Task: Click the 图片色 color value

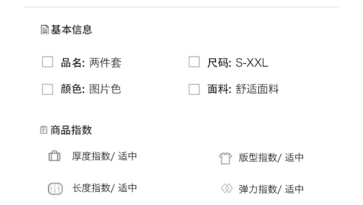Action: click(x=105, y=89)
